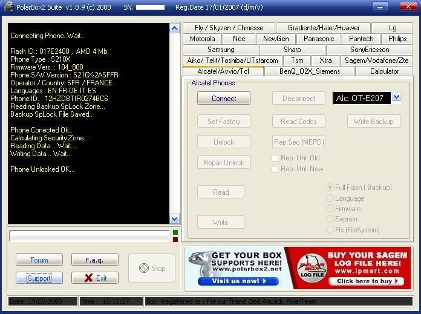Click the 'Phone Type : S210X' log line
The height and width of the screenshot is (314, 421).
(x=41, y=59)
